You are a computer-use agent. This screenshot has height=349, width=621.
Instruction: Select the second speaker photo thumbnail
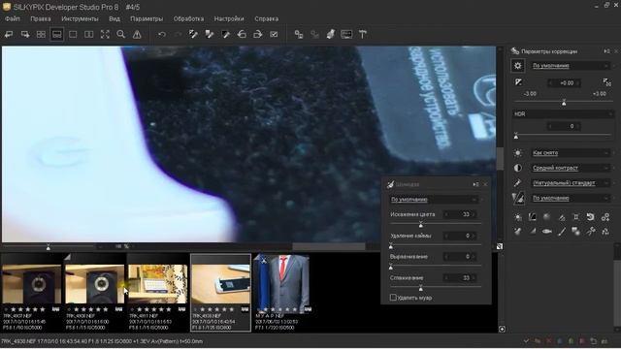pyautogui.click(x=95, y=284)
